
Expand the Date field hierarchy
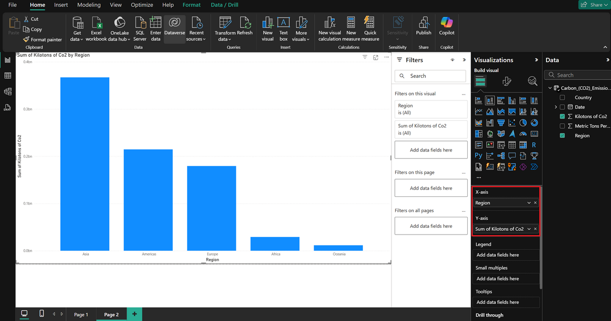[x=556, y=107]
